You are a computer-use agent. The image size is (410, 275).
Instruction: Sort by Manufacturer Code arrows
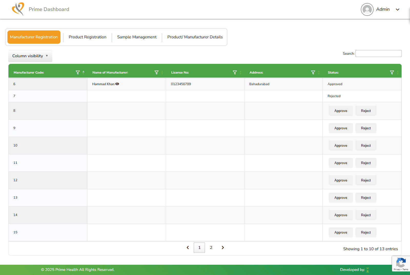[84, 73]
